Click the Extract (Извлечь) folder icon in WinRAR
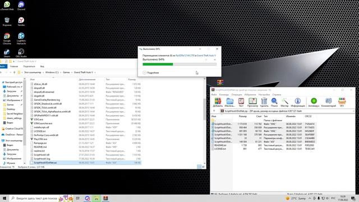The width and height of the screenshot is (359, 202). [x=229, y=102]
